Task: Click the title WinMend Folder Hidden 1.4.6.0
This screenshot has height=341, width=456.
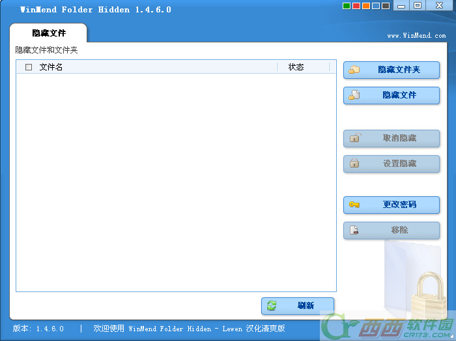Action: pyautogui.click(x=95, y=10)
